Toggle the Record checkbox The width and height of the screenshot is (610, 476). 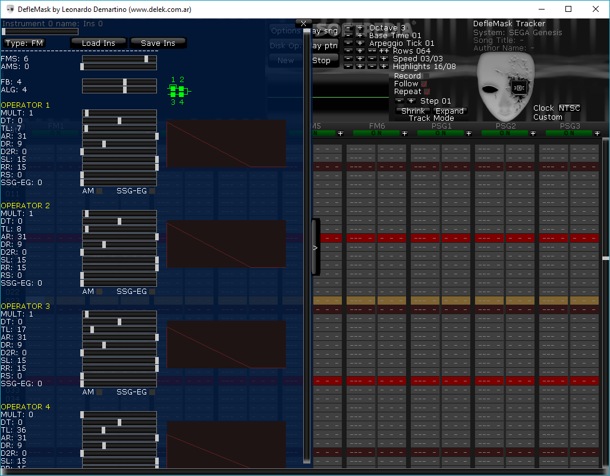pos(426,76)
